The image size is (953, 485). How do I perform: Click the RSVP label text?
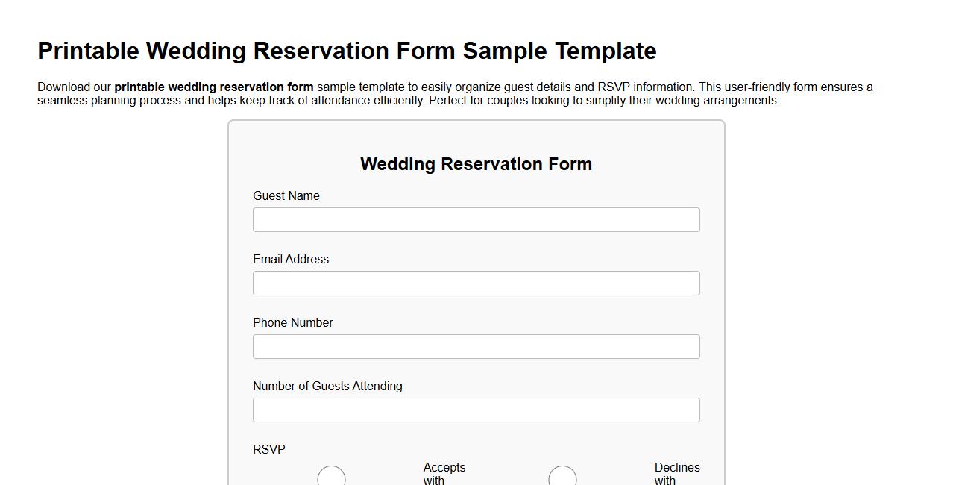(268, 449)
